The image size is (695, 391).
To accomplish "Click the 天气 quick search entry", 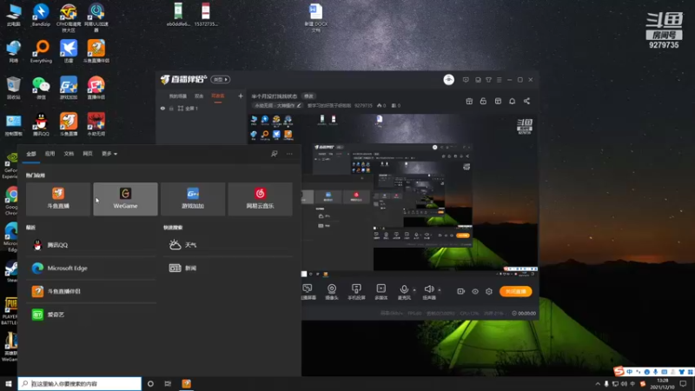I will [x=228, y=245].
